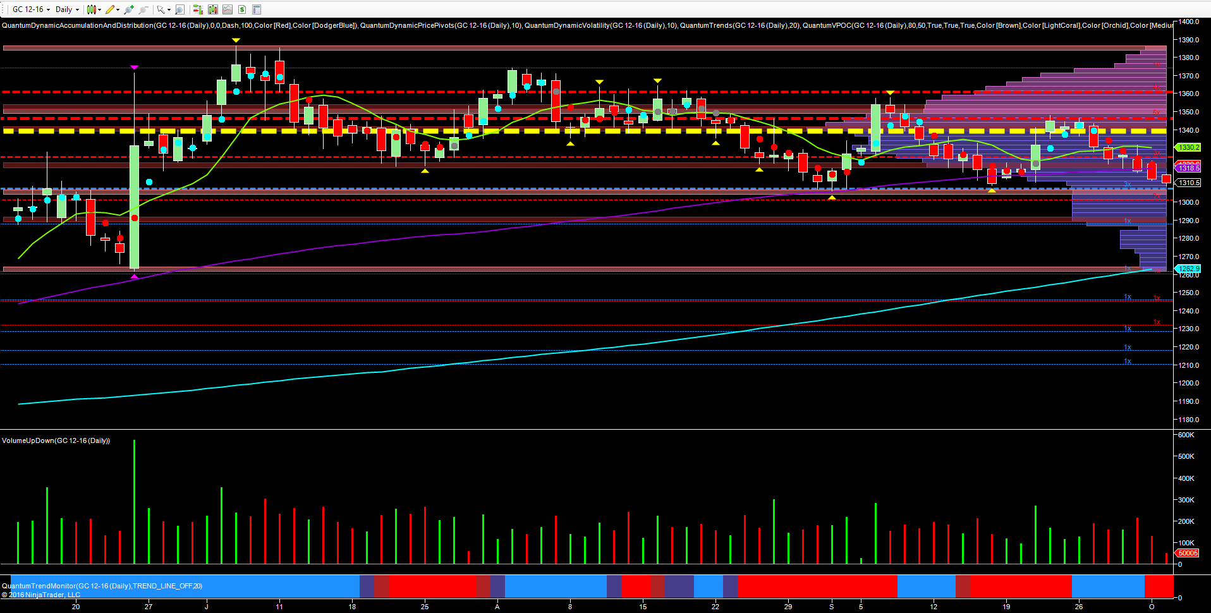Pick the pencil drawing tool icon
Screen dimensions: 1211x613
coord(109,9)
